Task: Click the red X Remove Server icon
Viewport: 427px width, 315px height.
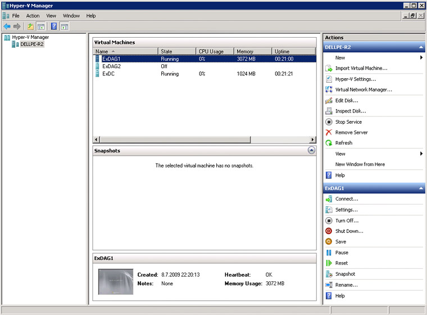Action: coord(329,132)
